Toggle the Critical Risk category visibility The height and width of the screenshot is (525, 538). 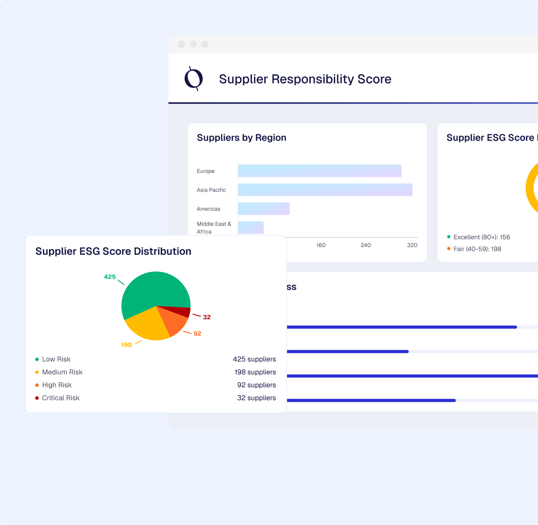61,398
